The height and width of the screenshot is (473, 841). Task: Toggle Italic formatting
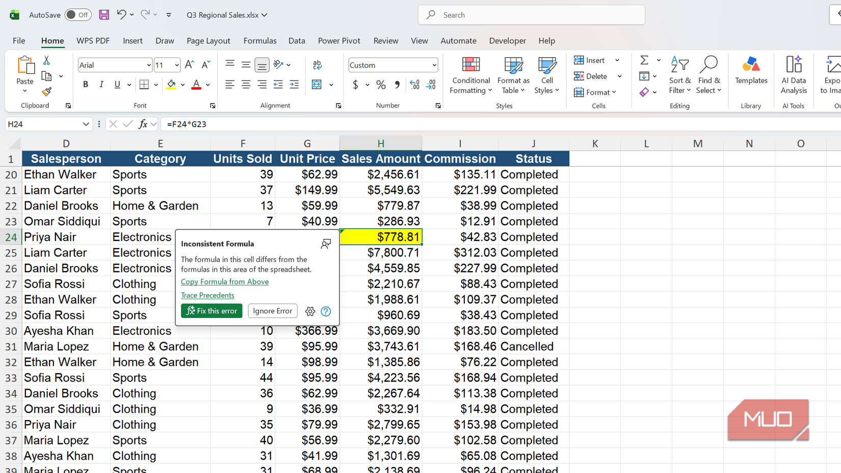point(101,85)
